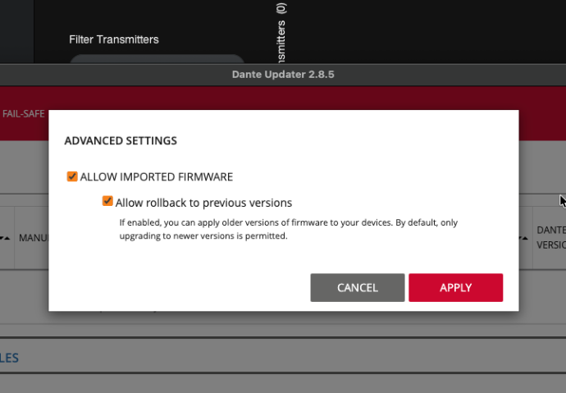
Task: Click the ALLOW IMPORTED FIRMWARE label text
Action: pyautogui.click(x=156, y=176)
